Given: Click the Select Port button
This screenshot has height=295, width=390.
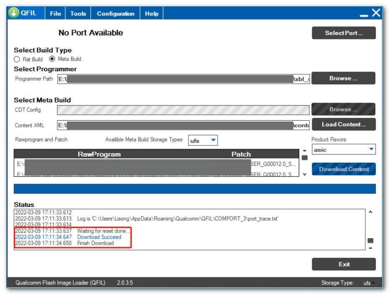Looking at the screenshot, I should coord(344,33).
